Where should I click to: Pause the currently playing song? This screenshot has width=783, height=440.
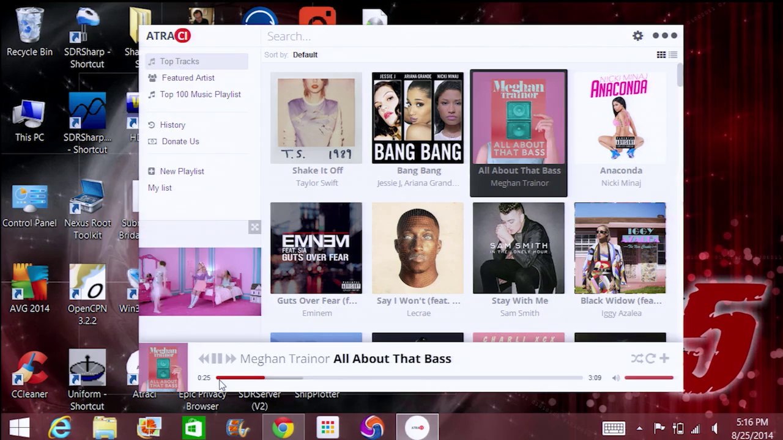point(217,359)
